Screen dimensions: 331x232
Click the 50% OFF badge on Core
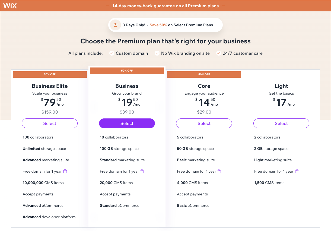coord(204,75)
